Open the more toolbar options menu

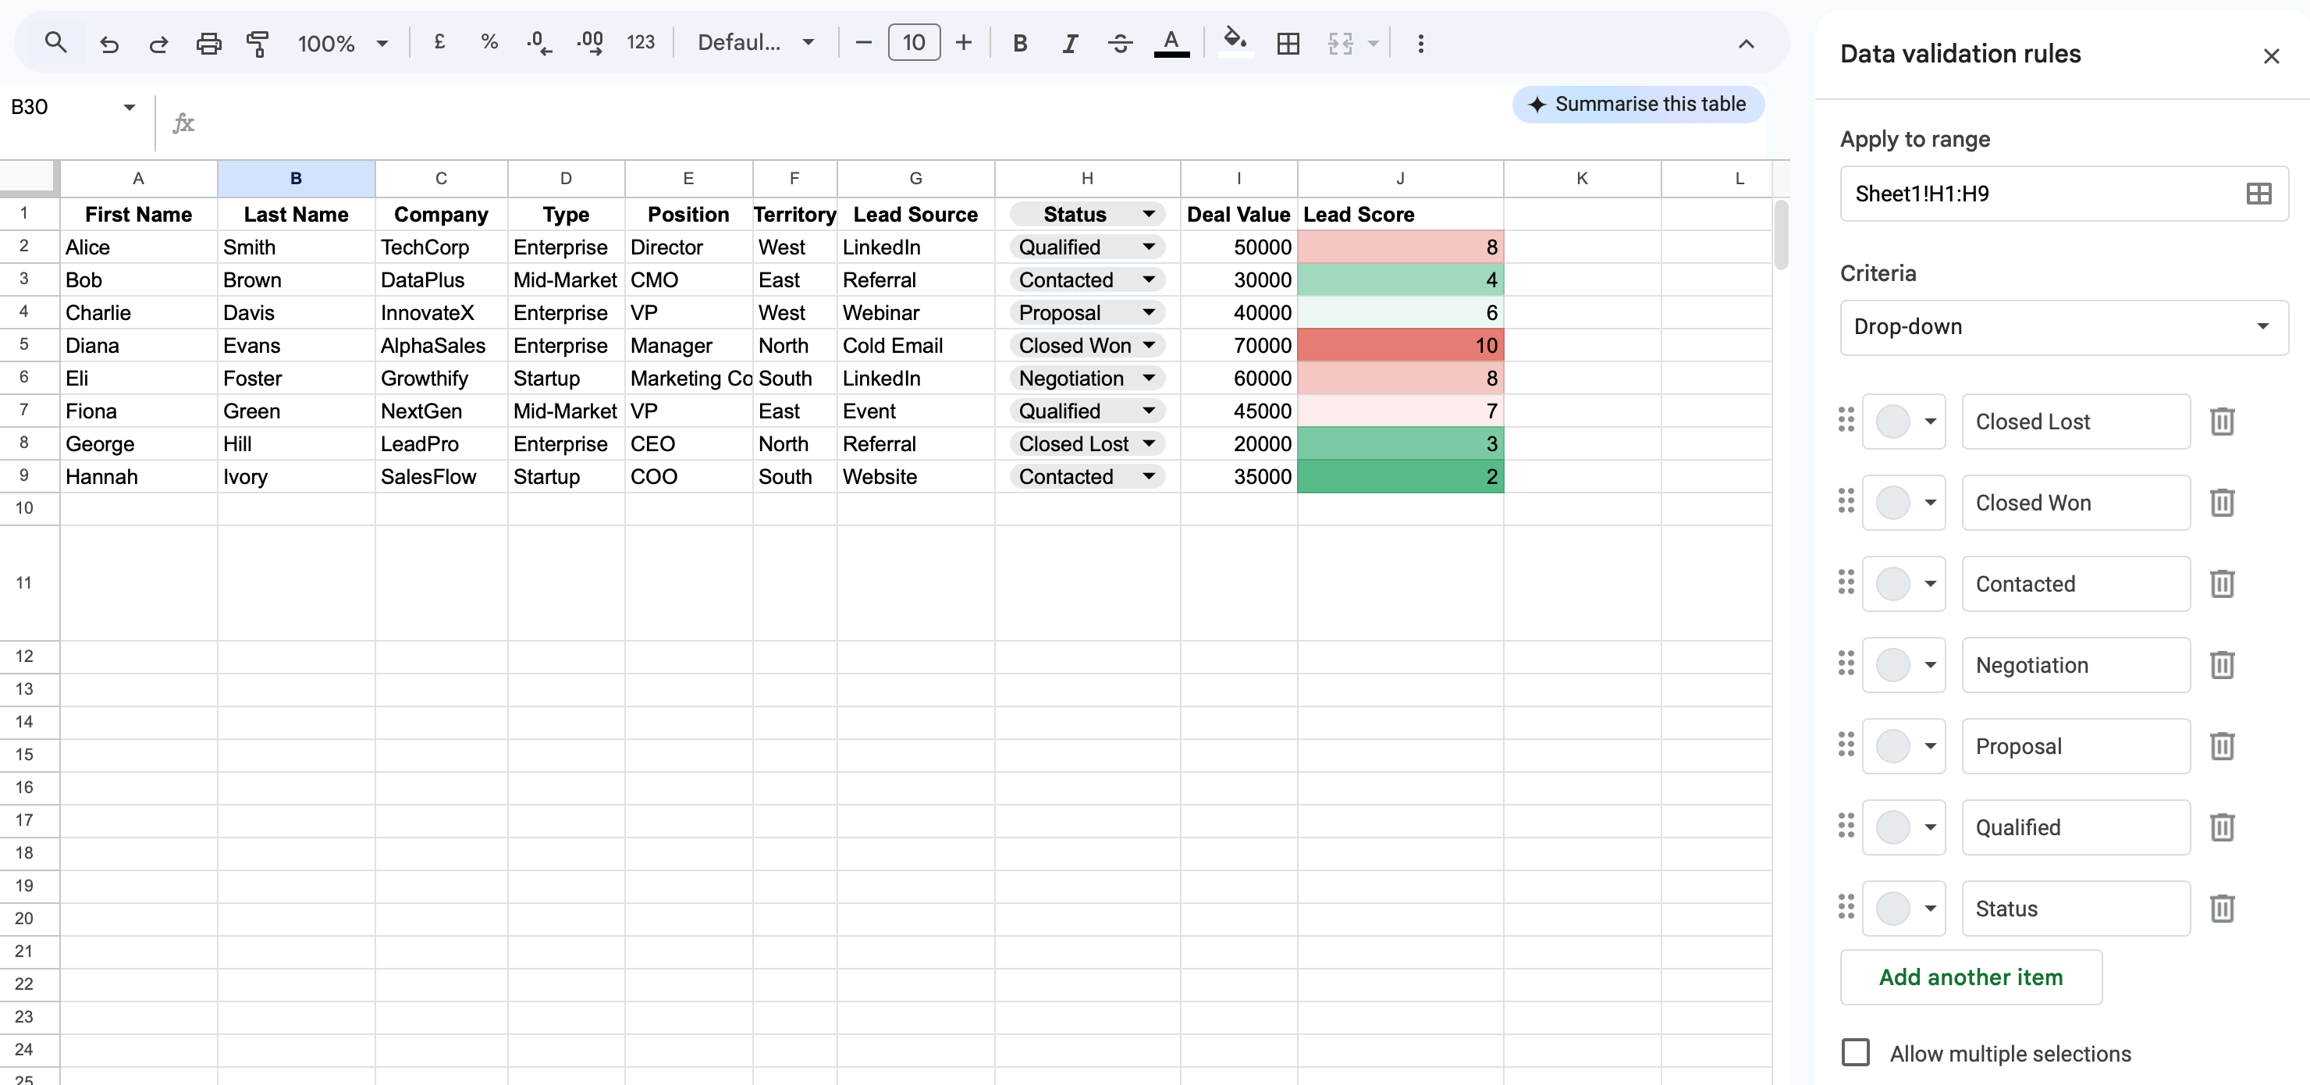[1420, 43]
